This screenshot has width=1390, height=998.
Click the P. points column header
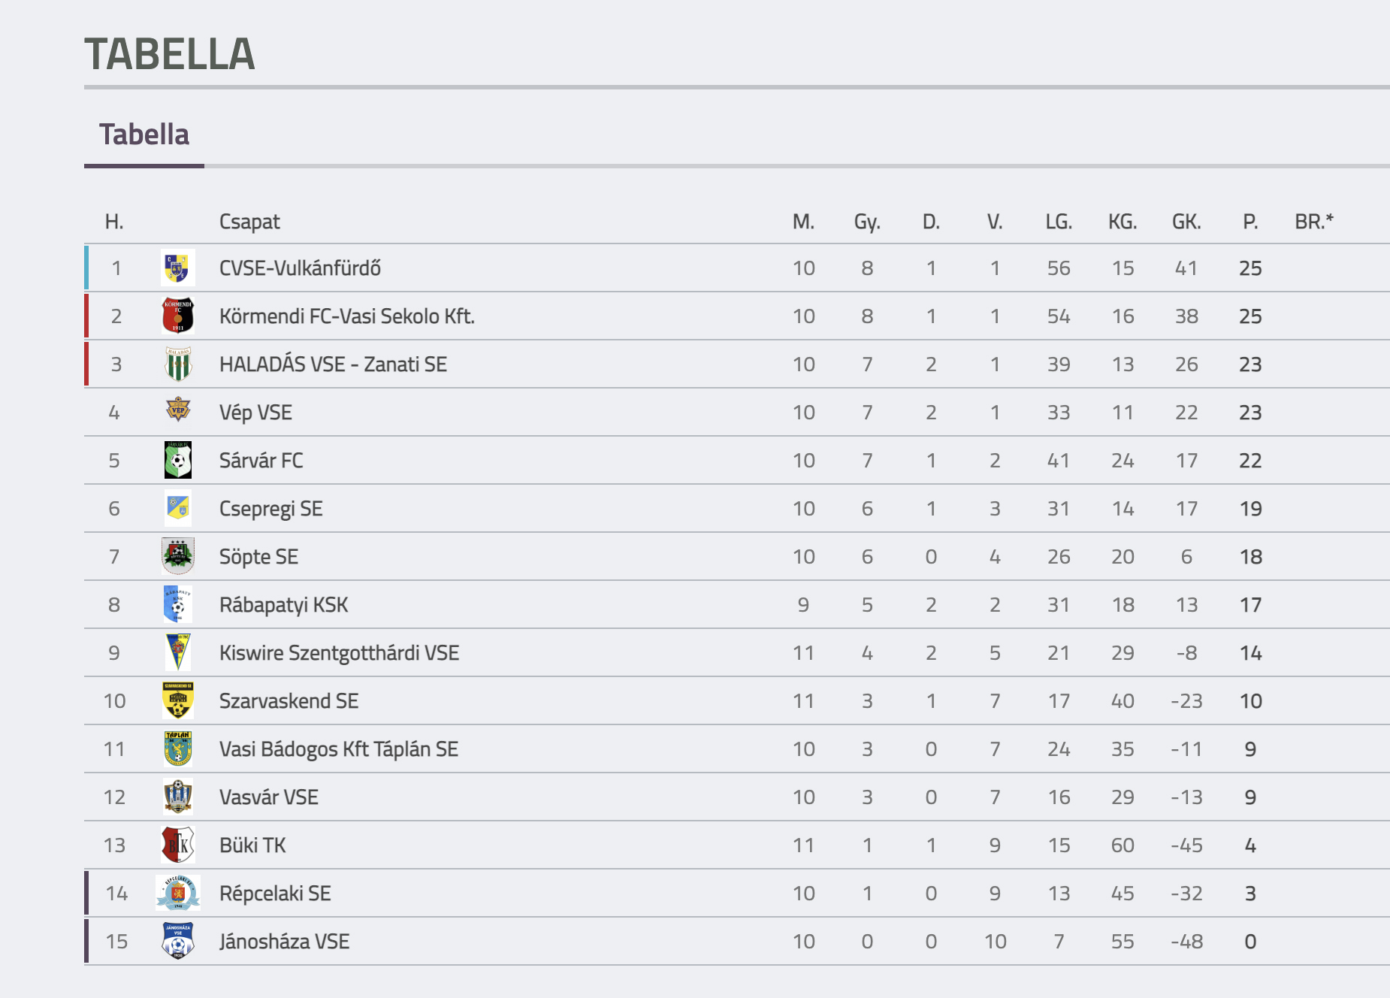point(1250,222)
